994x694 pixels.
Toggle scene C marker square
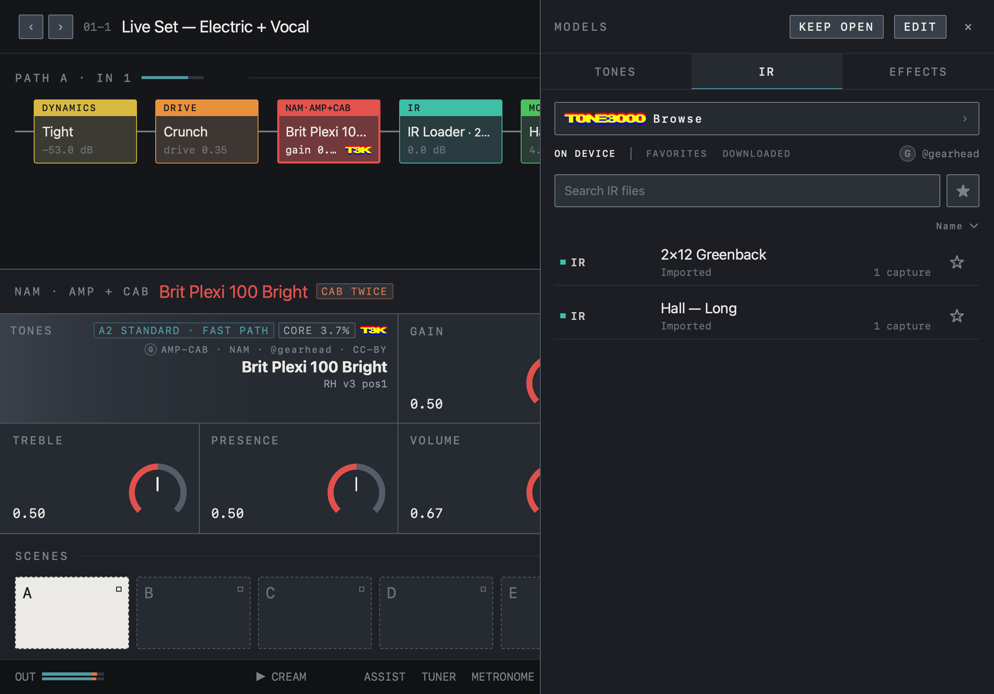[361, 589]
